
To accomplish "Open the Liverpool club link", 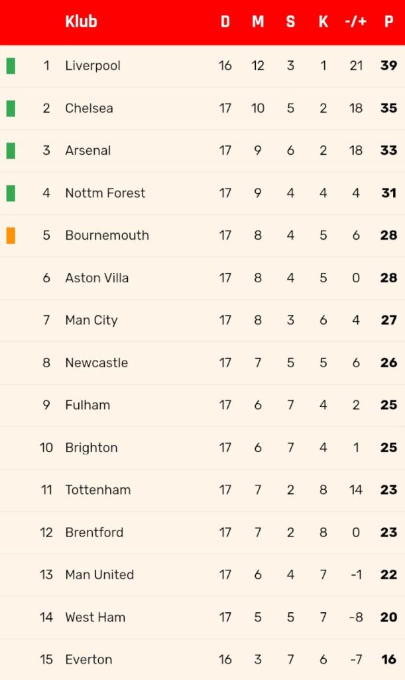I will click(x=93, y=66).
